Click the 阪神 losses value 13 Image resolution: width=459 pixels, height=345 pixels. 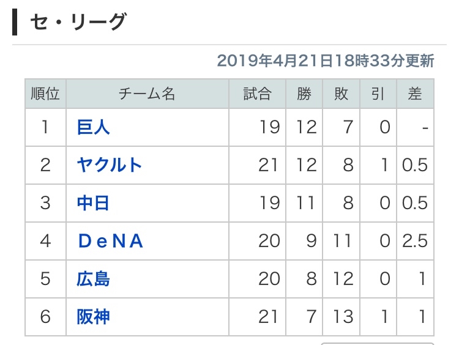[343, 317]
